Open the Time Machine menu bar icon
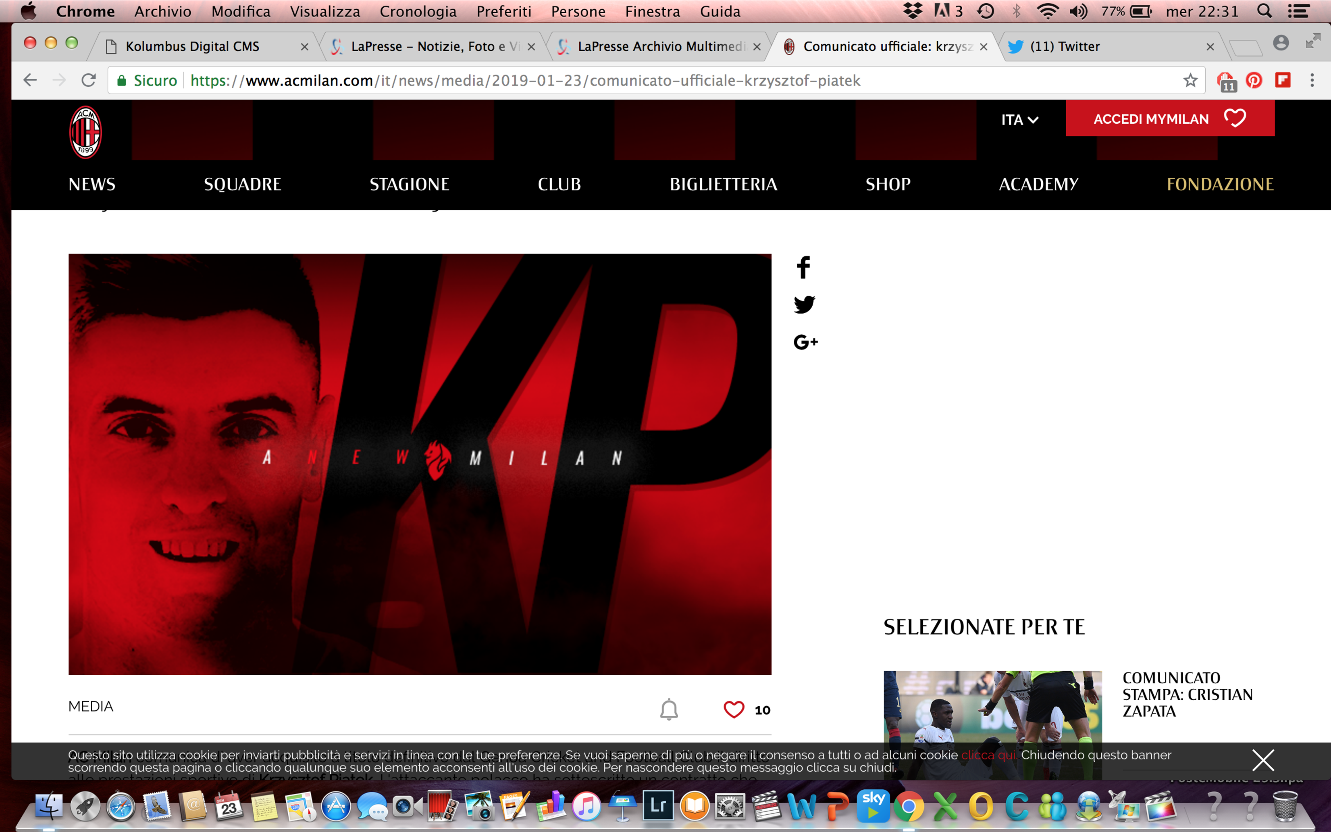1331x832 pixels. (985, 11)
